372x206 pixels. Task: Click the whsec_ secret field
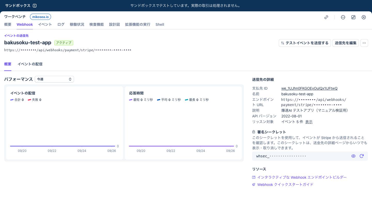[x=310, y=156]
